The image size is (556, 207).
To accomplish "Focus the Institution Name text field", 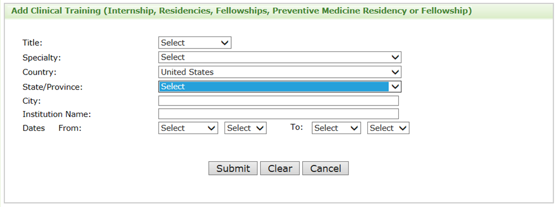I will [279, 114].
